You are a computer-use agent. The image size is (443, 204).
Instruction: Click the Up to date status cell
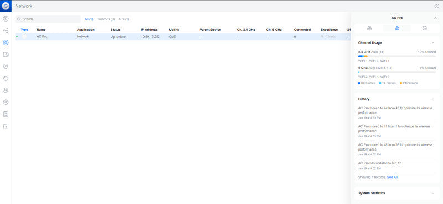118,36
